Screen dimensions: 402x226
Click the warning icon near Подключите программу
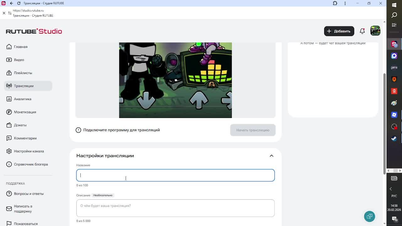(79, 130)
